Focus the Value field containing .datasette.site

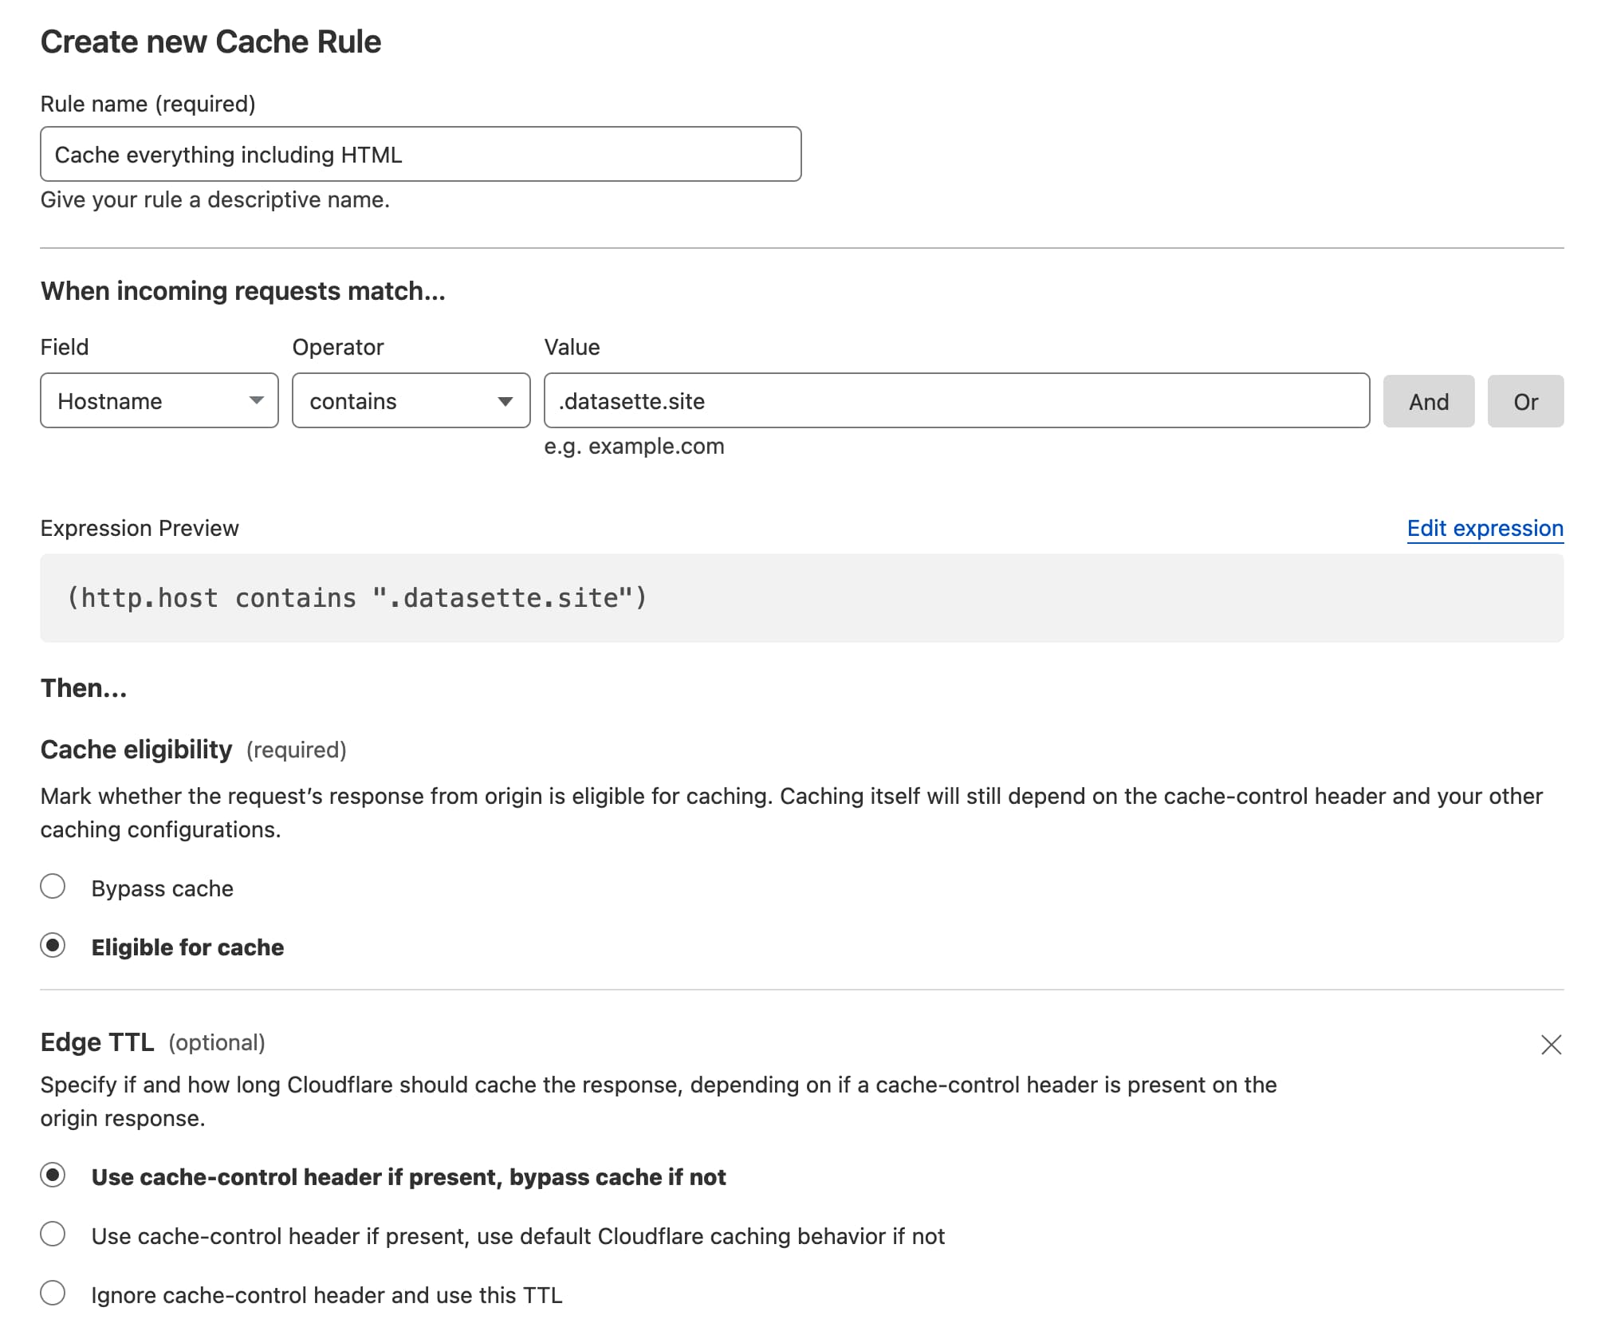click(957, 400)
